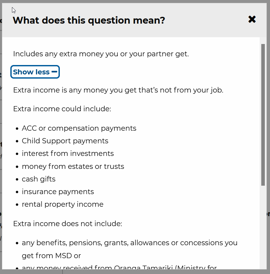Screen dimensions: 270x274
Task: Select the "cash gifts" bullet
Action: 38,179
